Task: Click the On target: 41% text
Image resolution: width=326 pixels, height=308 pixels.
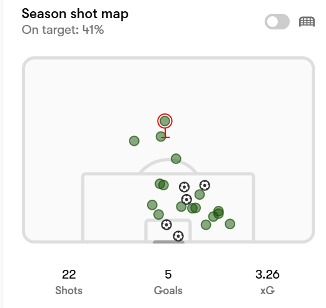Action: coord(63,29)
